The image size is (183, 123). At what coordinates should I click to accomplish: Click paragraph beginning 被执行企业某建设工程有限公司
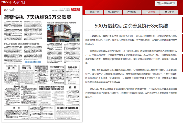tap(131, 57)
